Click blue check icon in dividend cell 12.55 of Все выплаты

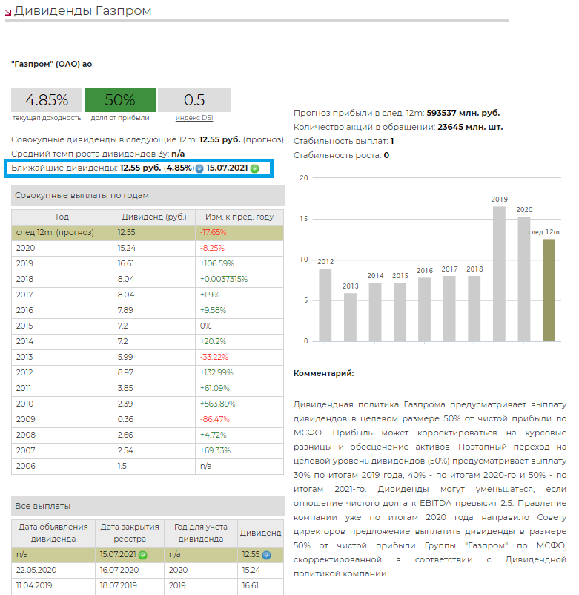pos(267,555)
